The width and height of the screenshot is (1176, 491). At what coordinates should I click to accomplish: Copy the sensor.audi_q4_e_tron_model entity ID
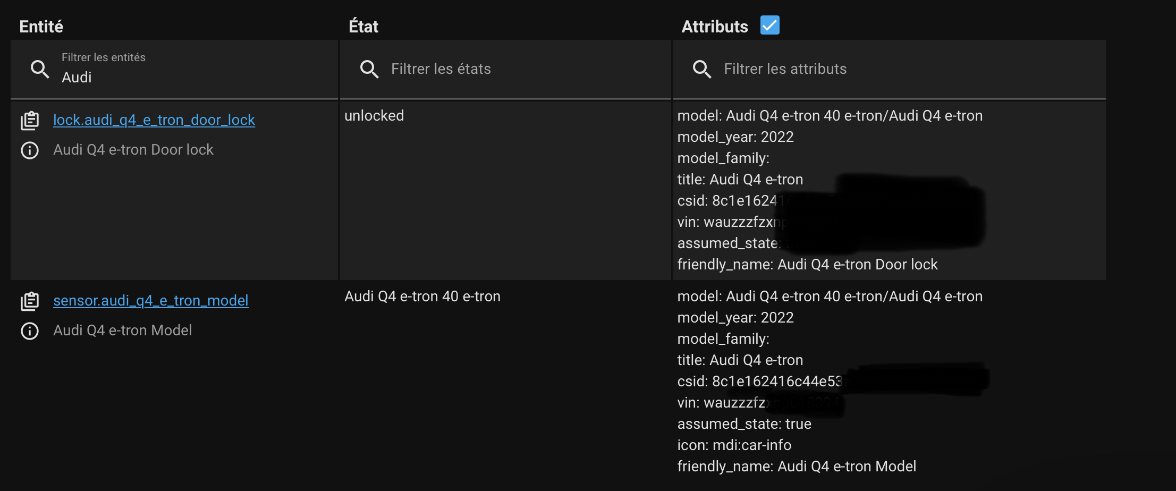[x=30, y=301]
